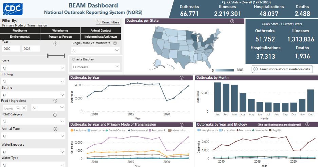The width and height of the screenshot is (318, 167).
Task: Open help icon on Outbreaks by Etiology
Action: click(307, 124)
